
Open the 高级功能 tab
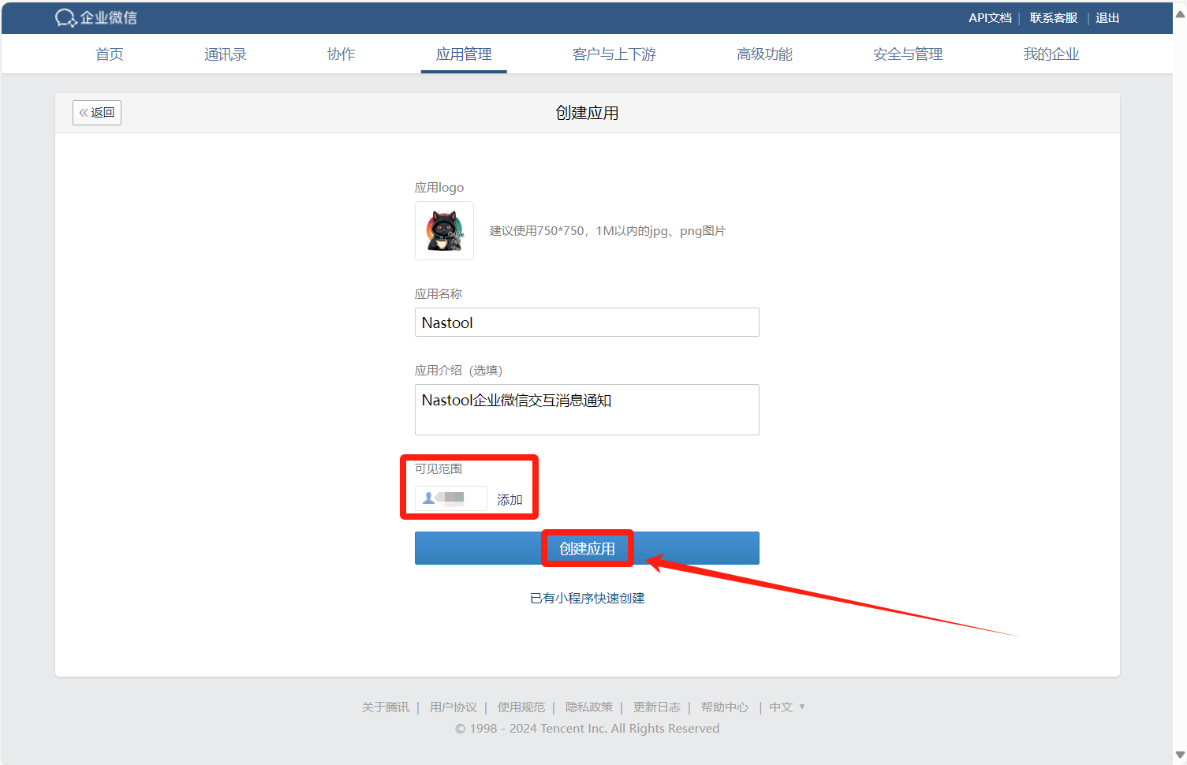764,54
